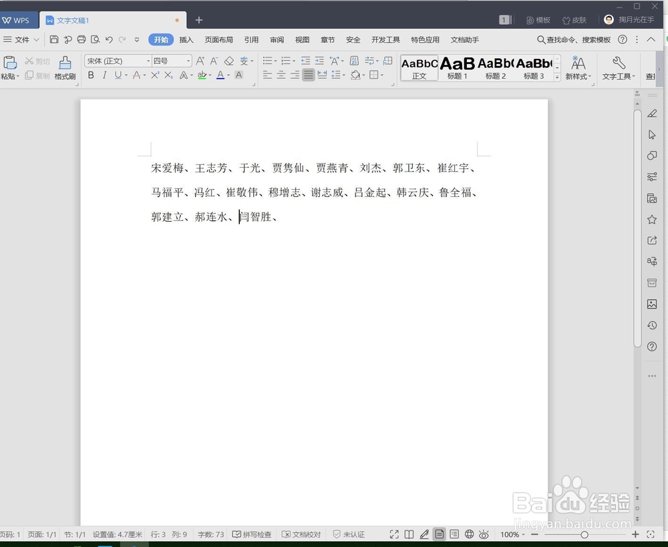Toggle right text alignment
This screenshot has width=668, height=547.
[295, 75]
